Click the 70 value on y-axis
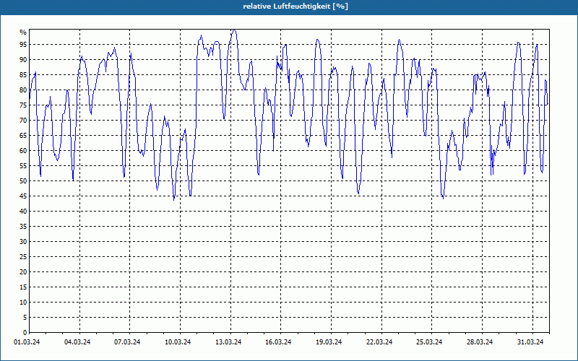Image resolution: width=578 pixels, height=361 pixels. point(23,120)
